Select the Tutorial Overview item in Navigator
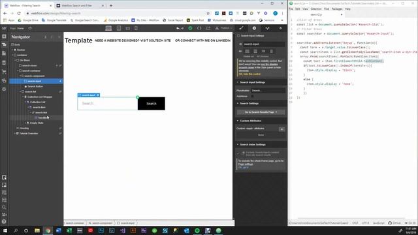This screenshot has width=418, height=235. pos(29,133)
